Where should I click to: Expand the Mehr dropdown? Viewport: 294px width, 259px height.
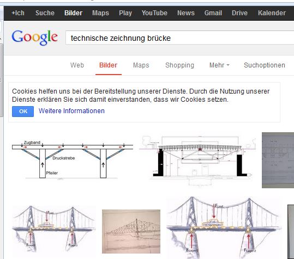[219, 65]
